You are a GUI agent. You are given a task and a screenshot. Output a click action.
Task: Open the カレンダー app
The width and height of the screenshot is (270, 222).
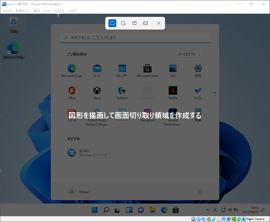point(122,70)
